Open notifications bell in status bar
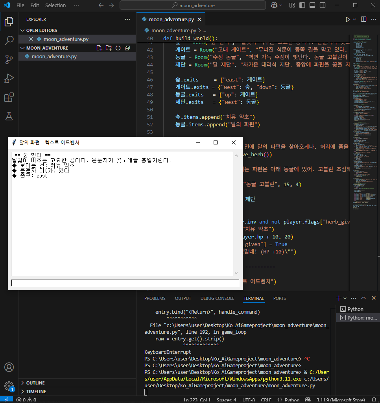This screenshot has width=380, height=403. 374,400
